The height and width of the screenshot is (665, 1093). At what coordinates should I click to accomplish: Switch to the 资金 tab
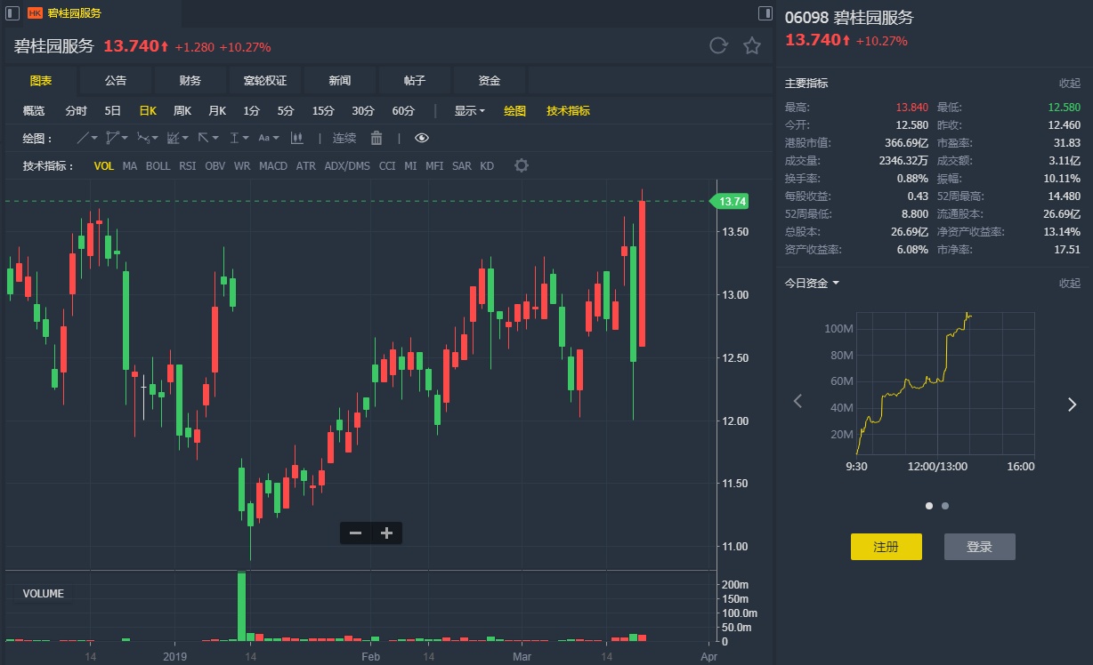pos(490,81)
